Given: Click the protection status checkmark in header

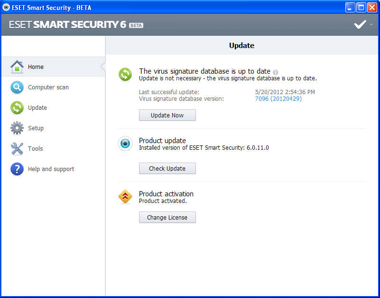Looking at the screenshot, I should click(360, 25).
